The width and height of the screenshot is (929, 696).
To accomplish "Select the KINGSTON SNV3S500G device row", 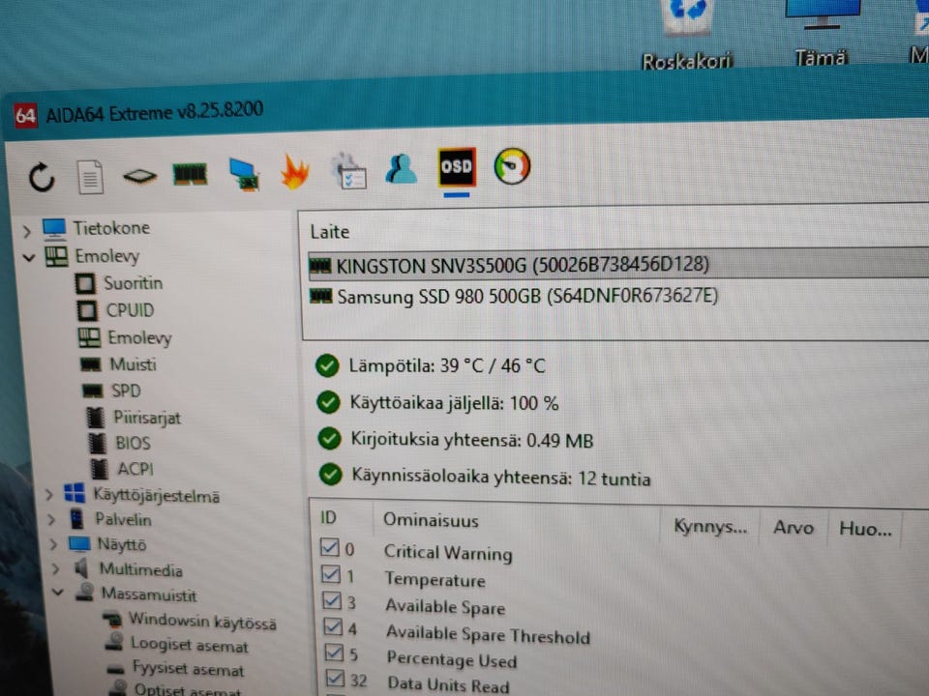I will pyautogui.click(x=617, y=264).
